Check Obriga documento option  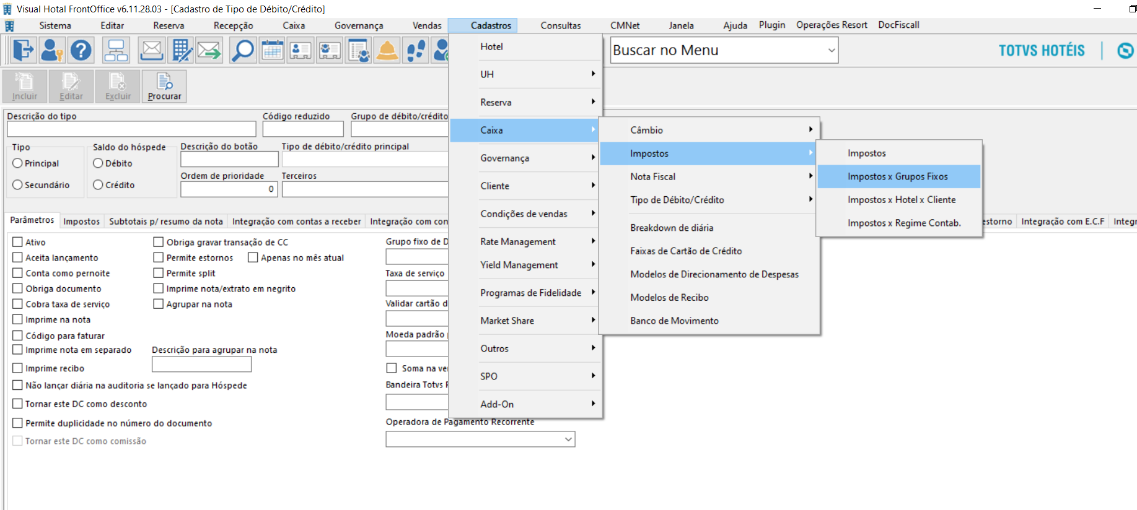pos(17,288)
